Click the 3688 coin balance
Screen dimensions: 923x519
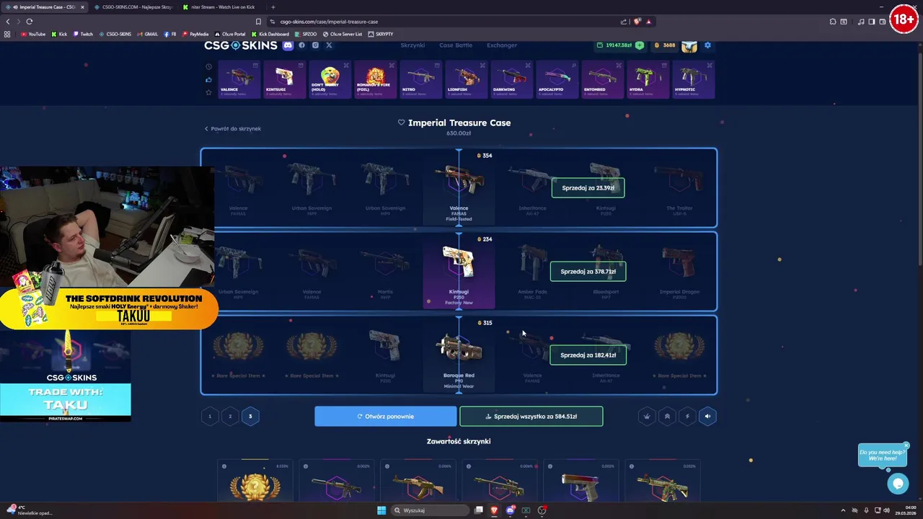coord(665,45)
